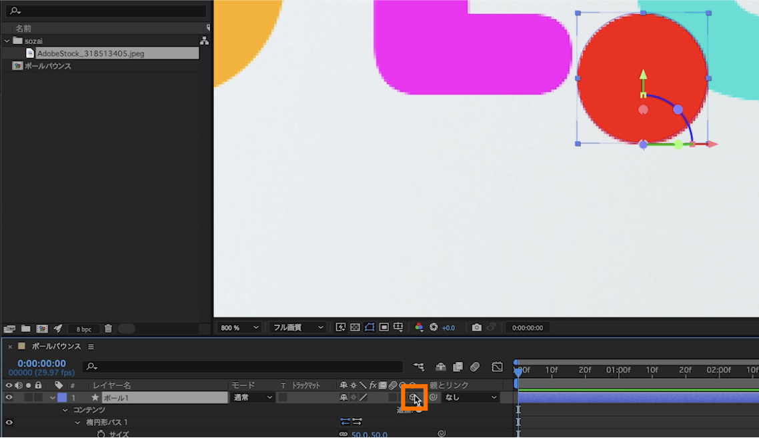This screenshot has width=759, height=438.
Task: Click the サイズ stopwatch to add keyframe
Action: 101,434
